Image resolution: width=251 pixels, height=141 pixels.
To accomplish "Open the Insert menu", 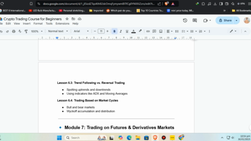I will coord(27,23).
